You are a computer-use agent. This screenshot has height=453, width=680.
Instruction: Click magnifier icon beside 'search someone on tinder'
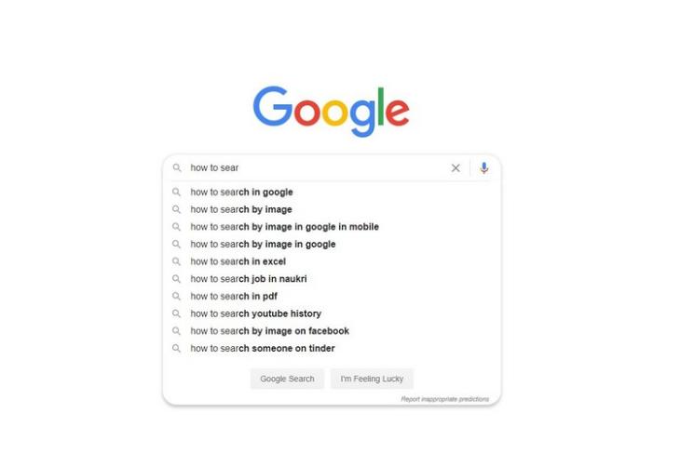[176, 348]
